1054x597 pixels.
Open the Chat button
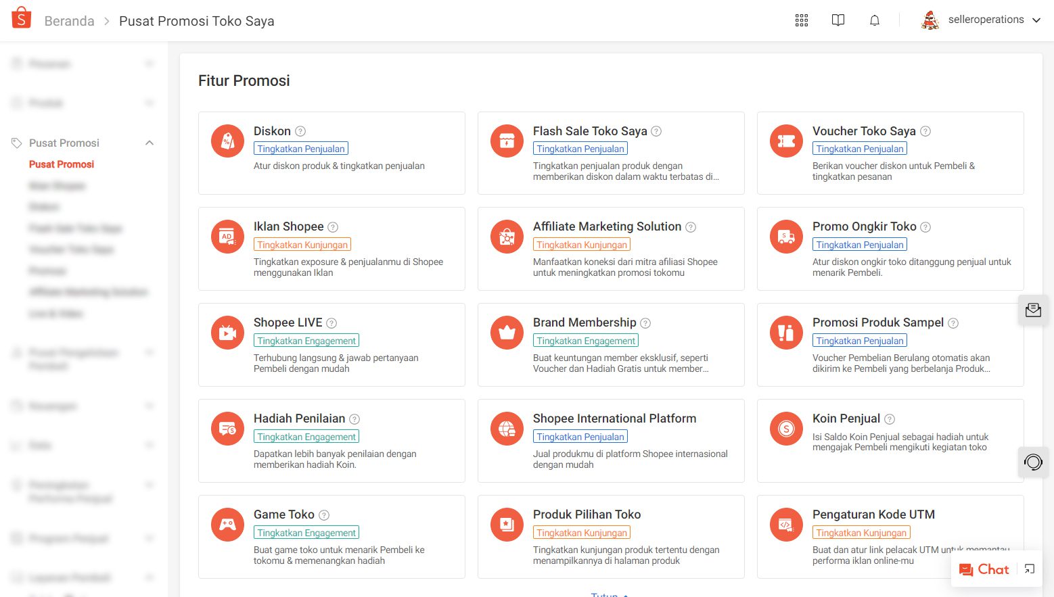(x=984, y=569)
